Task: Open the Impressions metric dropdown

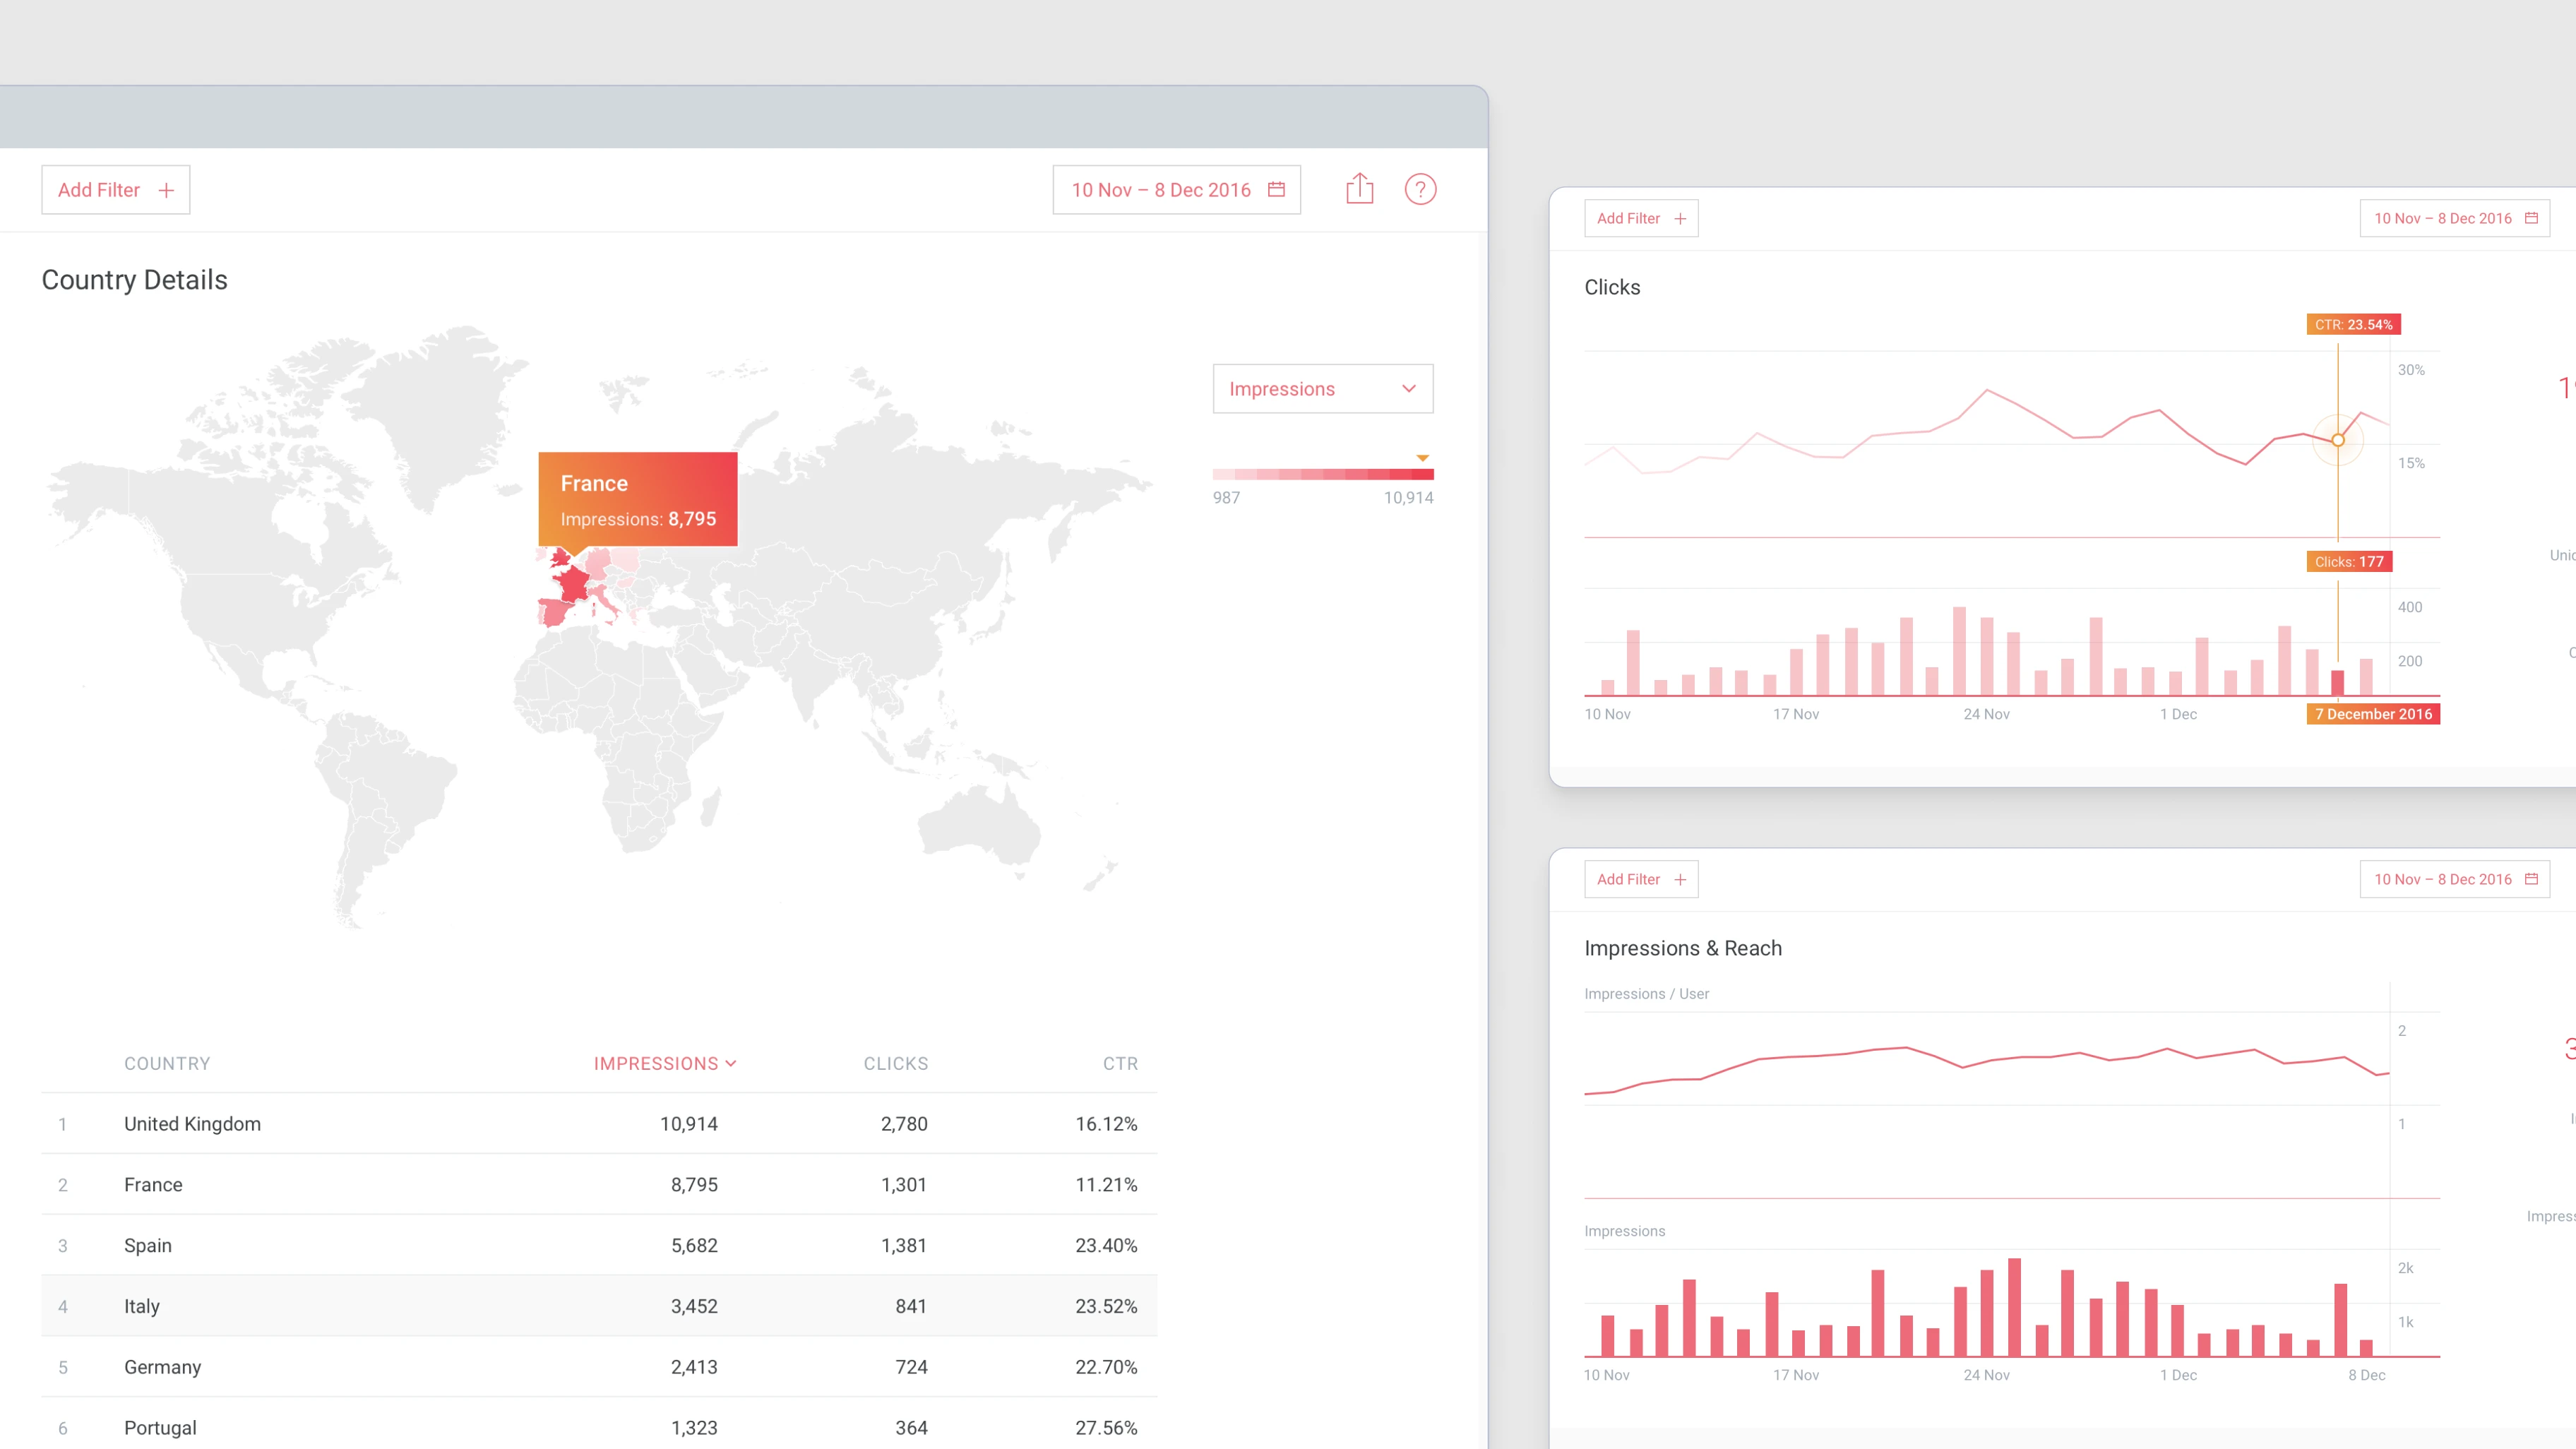Action: 1322,389
